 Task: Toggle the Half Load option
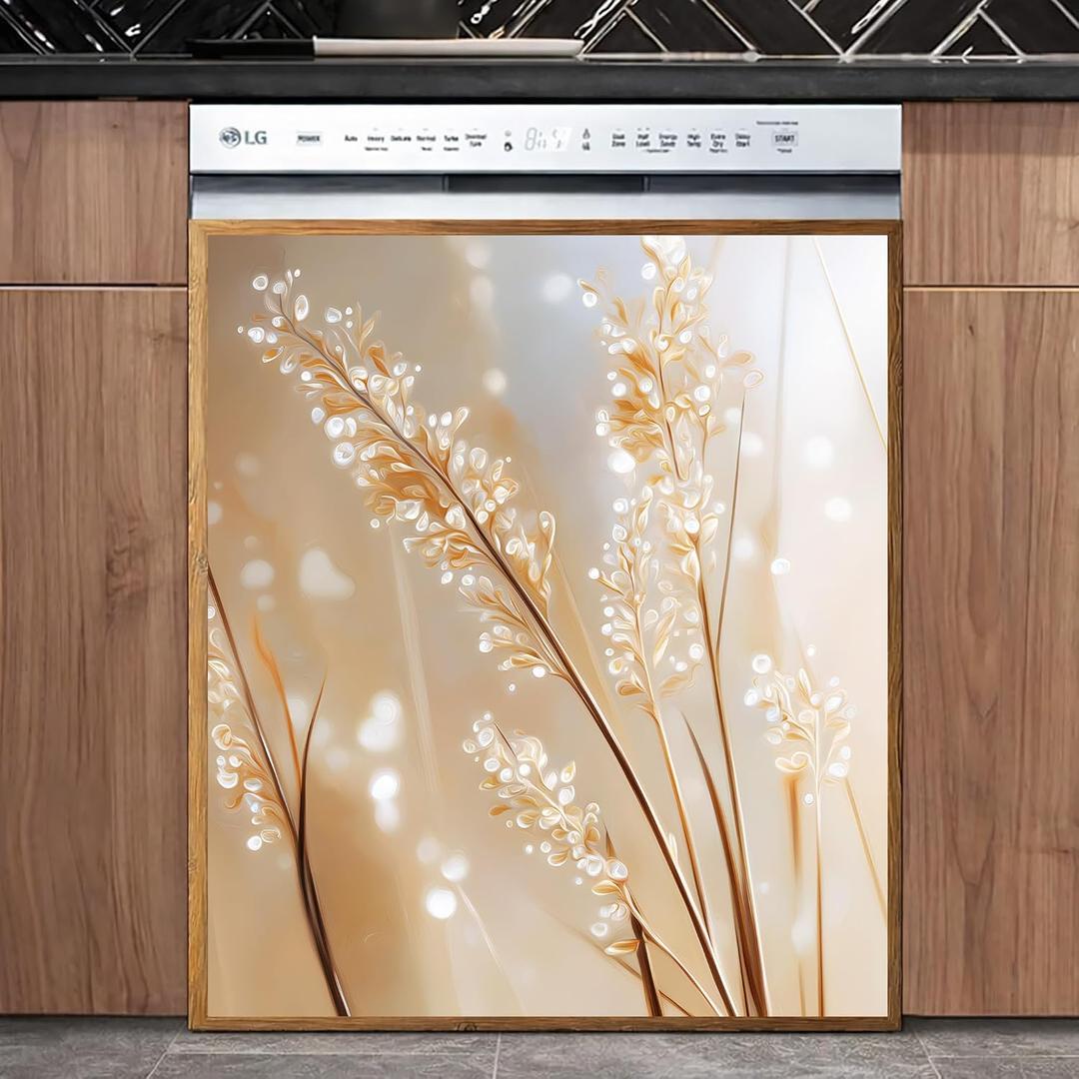tap(642, 141)
